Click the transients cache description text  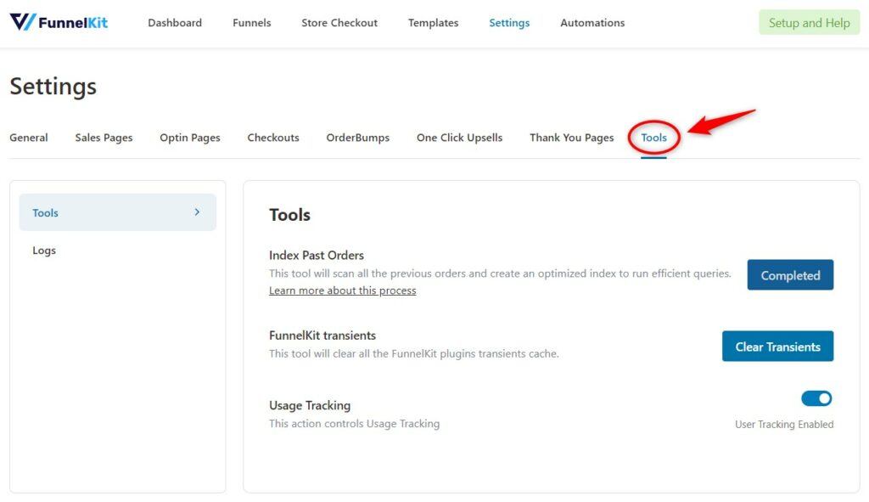click(x=414, y=353)
